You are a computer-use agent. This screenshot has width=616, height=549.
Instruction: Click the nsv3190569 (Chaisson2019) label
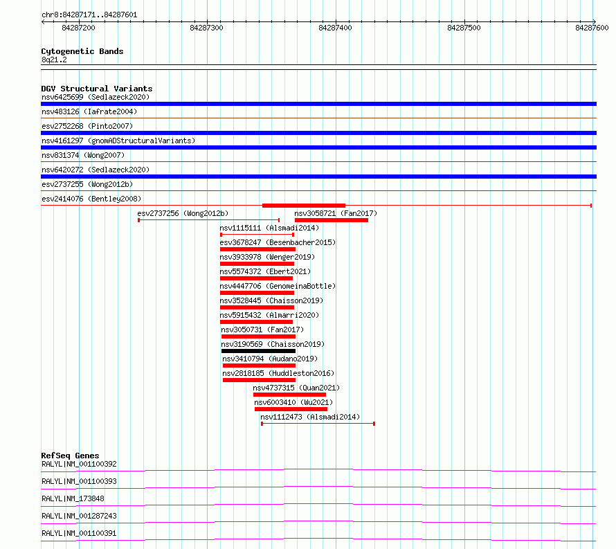click(273, 344)
